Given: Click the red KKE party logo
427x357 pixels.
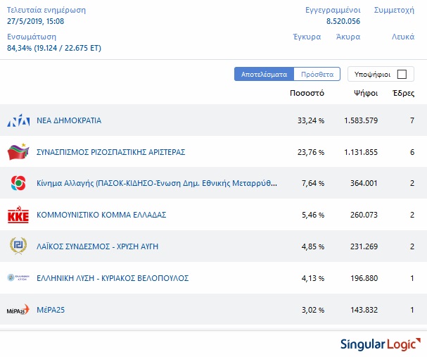Looking at the screenshot, I should pyautogui.click(x=18, y=215).
